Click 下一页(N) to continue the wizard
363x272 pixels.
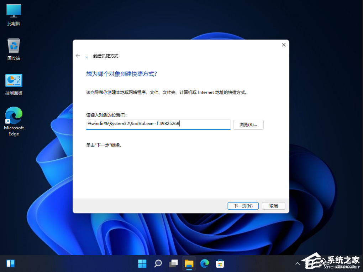click(243, 206)
